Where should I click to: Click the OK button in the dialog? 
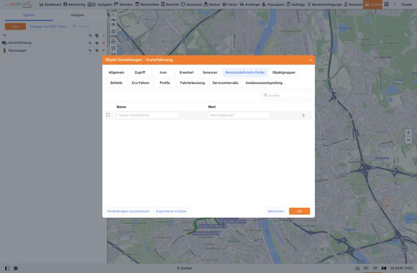[x=299, y=211]
